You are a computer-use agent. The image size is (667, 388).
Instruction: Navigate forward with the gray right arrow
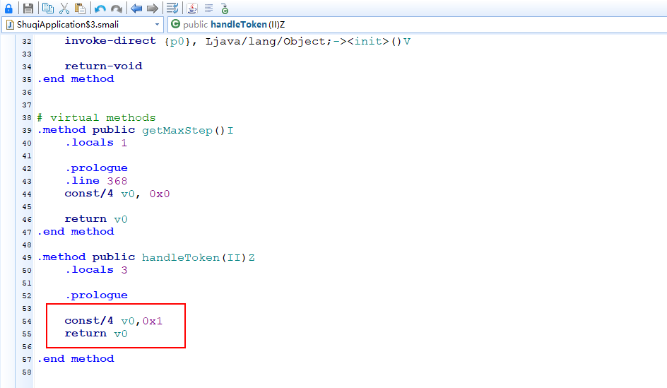point(153,8)
